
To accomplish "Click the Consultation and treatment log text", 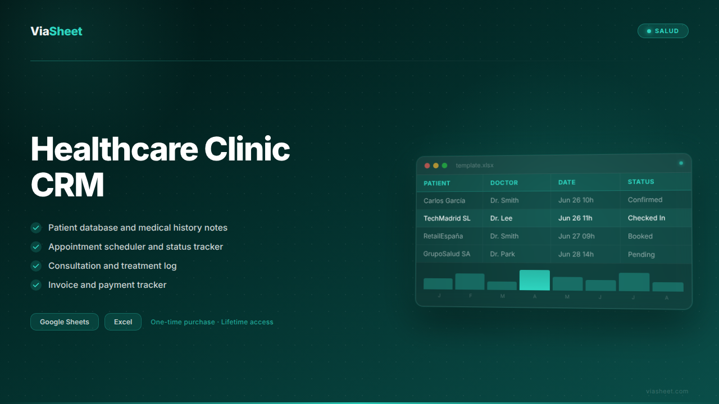I will (x=112, y=266).
